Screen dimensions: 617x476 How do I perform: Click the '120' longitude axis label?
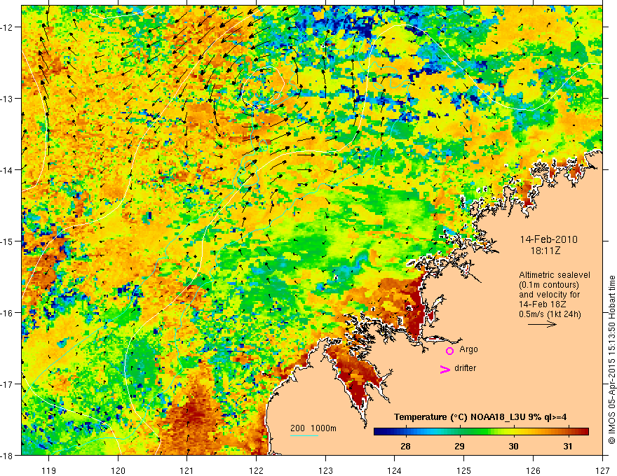tap(118, 470)
